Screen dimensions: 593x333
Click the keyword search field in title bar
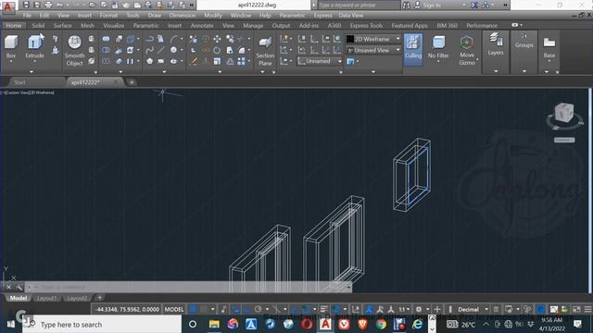[x=360, y=5]
